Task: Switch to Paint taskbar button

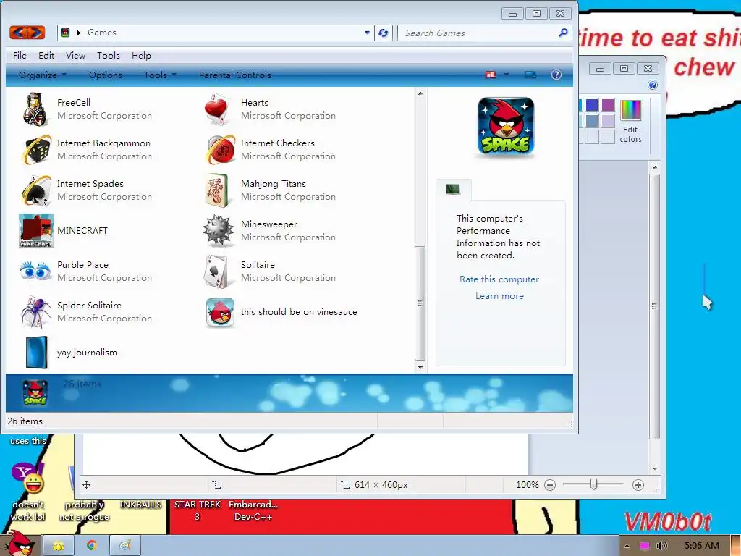Action: tap(124, 546)
